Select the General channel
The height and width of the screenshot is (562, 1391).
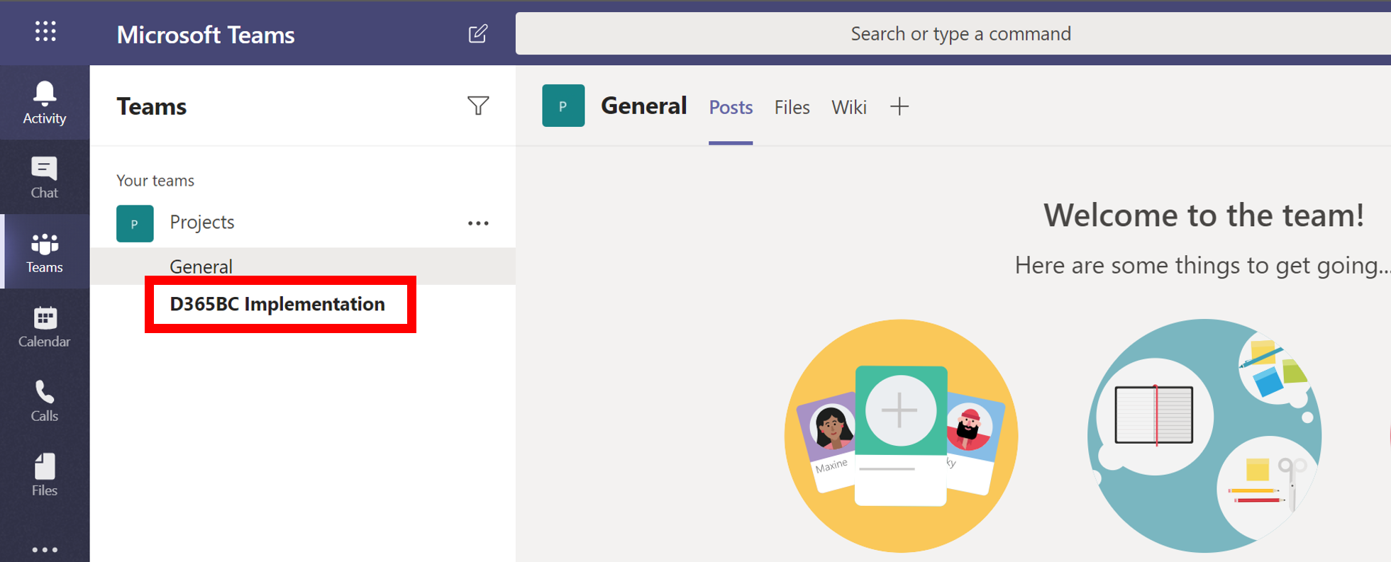tap(303, 266)
